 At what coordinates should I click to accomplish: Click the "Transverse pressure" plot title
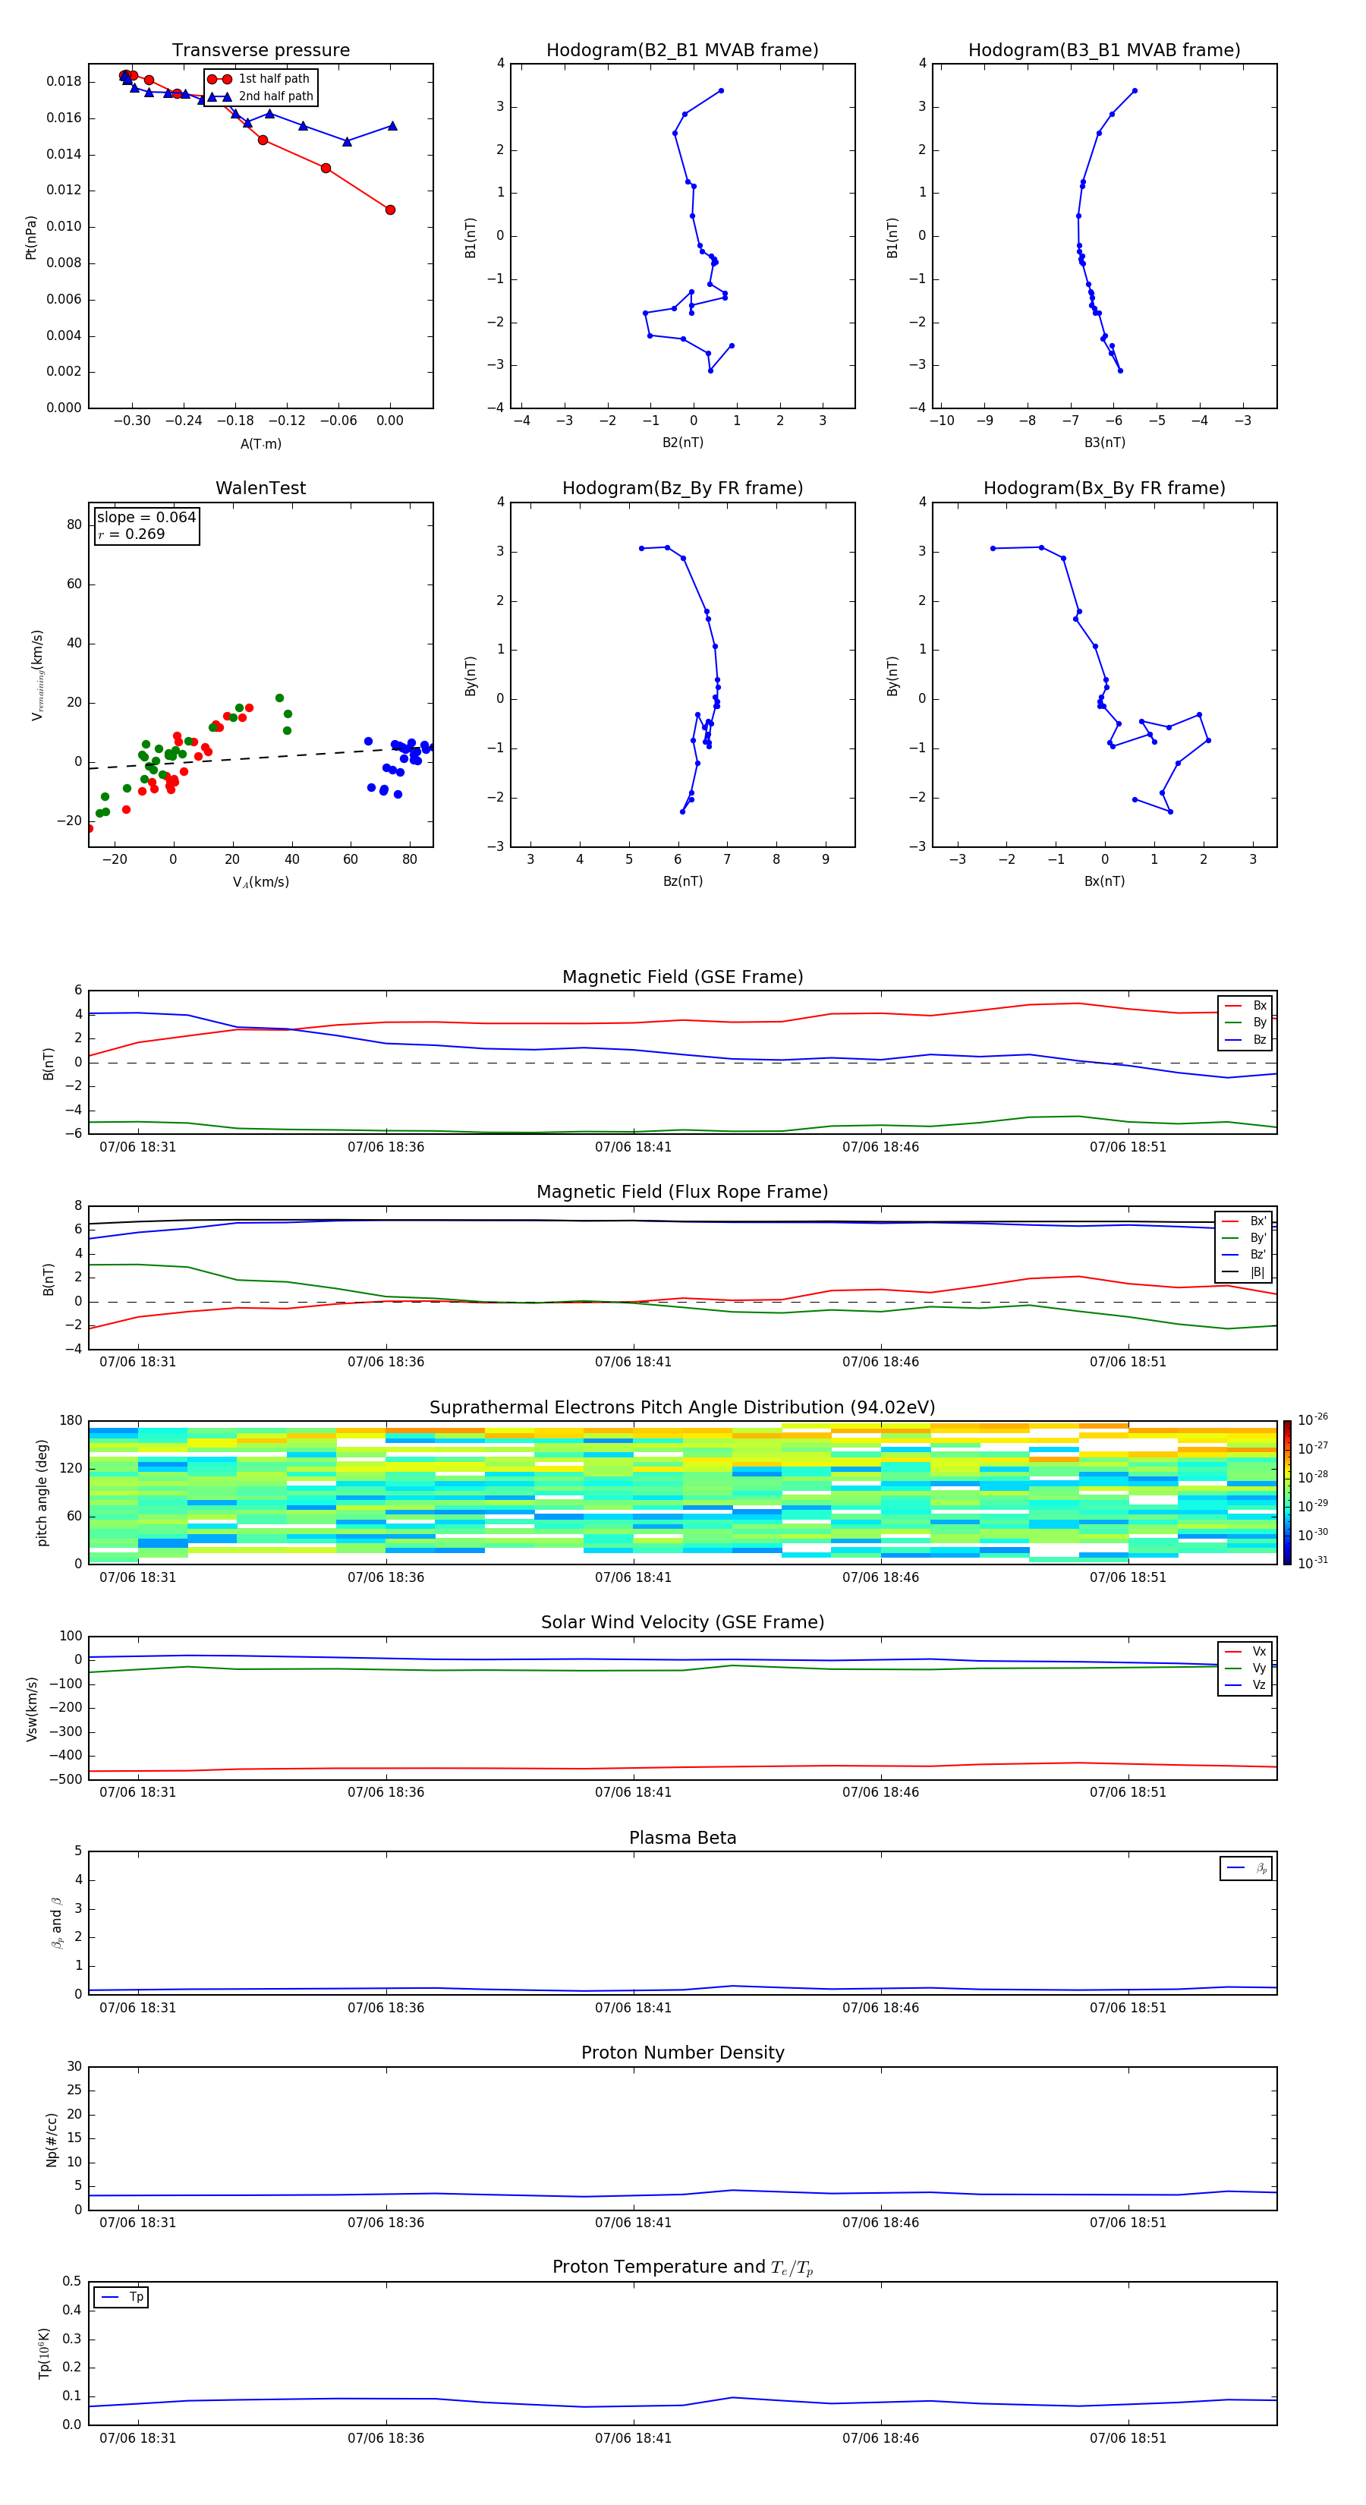click(x=260, y=49)
